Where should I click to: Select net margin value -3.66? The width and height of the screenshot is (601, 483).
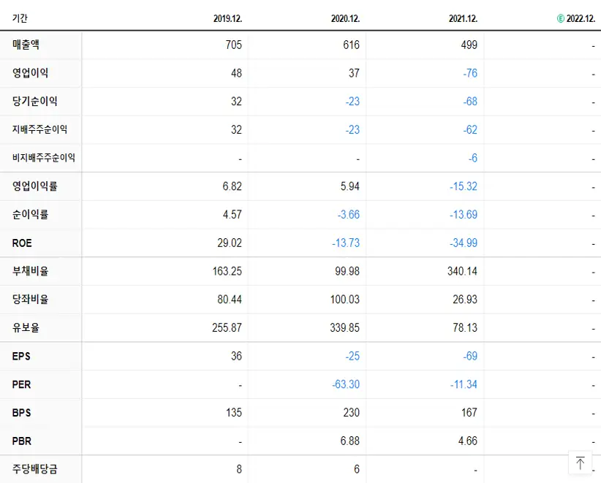(349, 215)
